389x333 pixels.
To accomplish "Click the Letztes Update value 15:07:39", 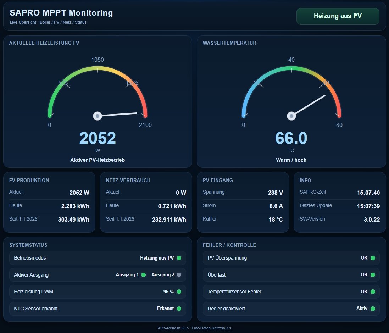I will [x=368, y=206].
